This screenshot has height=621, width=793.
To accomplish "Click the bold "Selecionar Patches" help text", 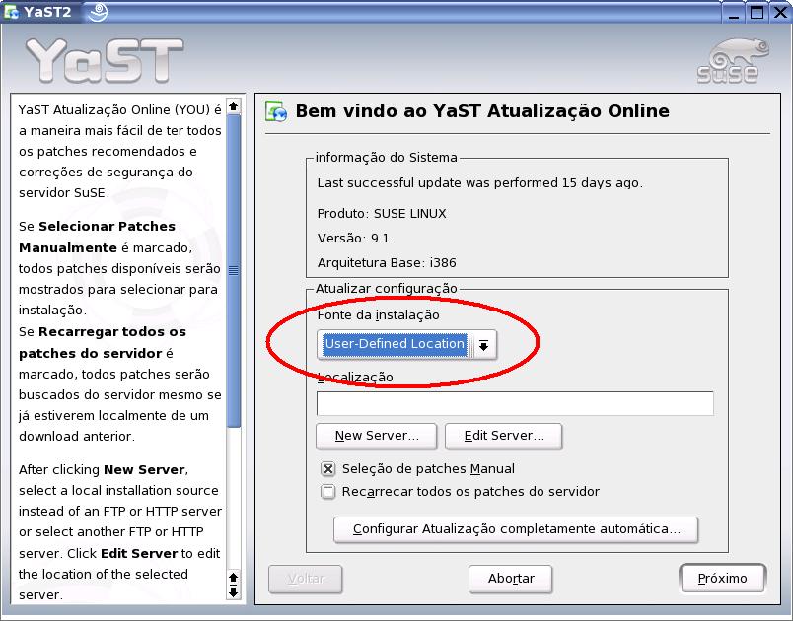I will pos(107,227).
